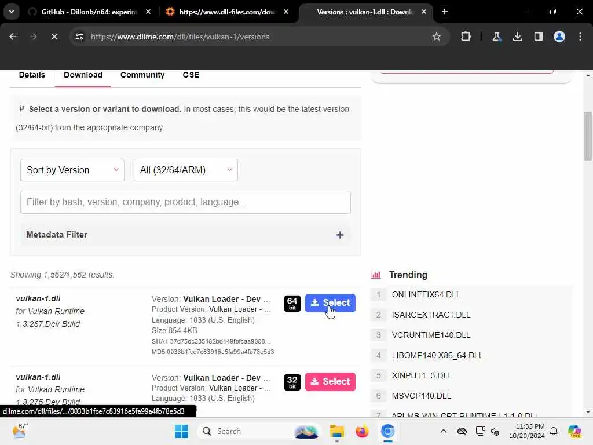Show hidden system tray icons chevron
This screenshot has height=445, width=593.
(444, 431)
